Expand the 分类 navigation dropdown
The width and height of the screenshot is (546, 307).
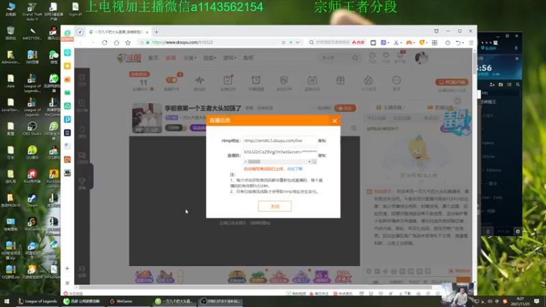tap(190, 58)
